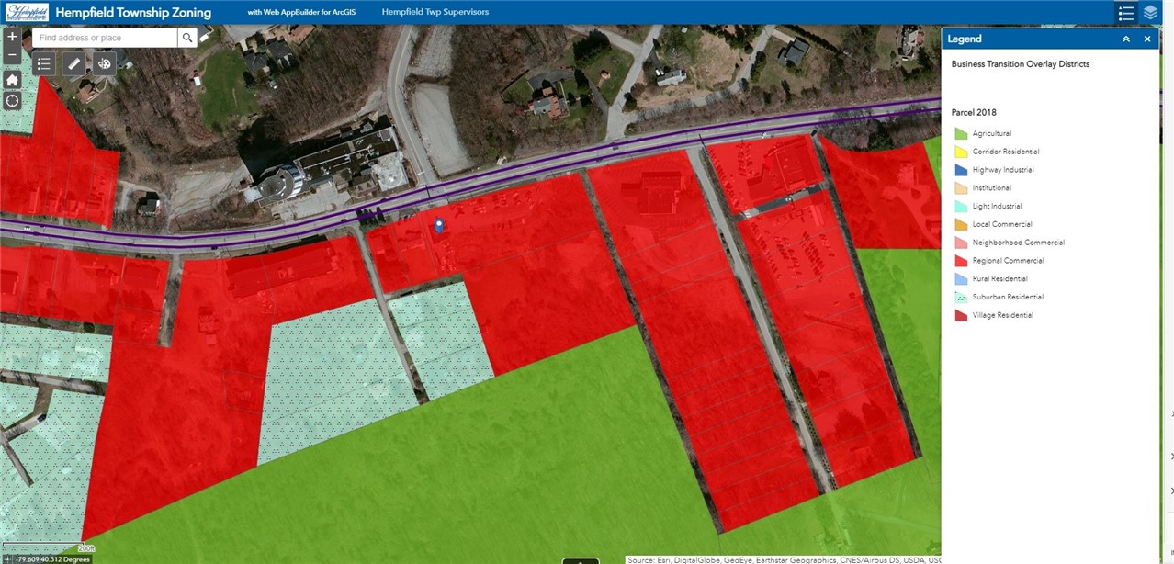Open the Layer List stack icon
Screen dimensions: 1174x564
[x=1150, y=13]
